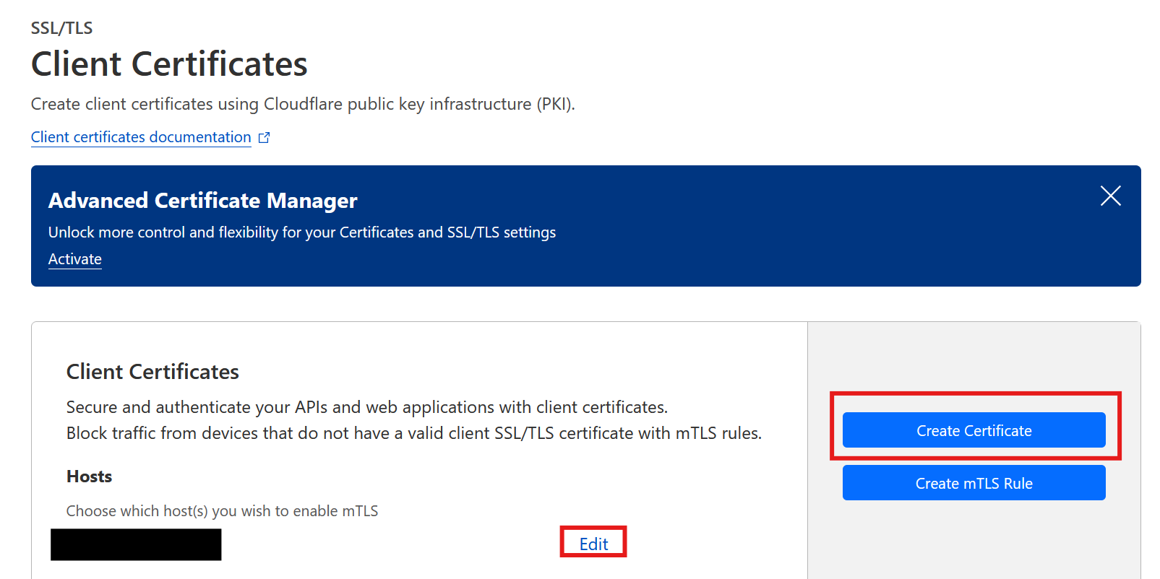Click the Cloudflare PKI description text

303,104
